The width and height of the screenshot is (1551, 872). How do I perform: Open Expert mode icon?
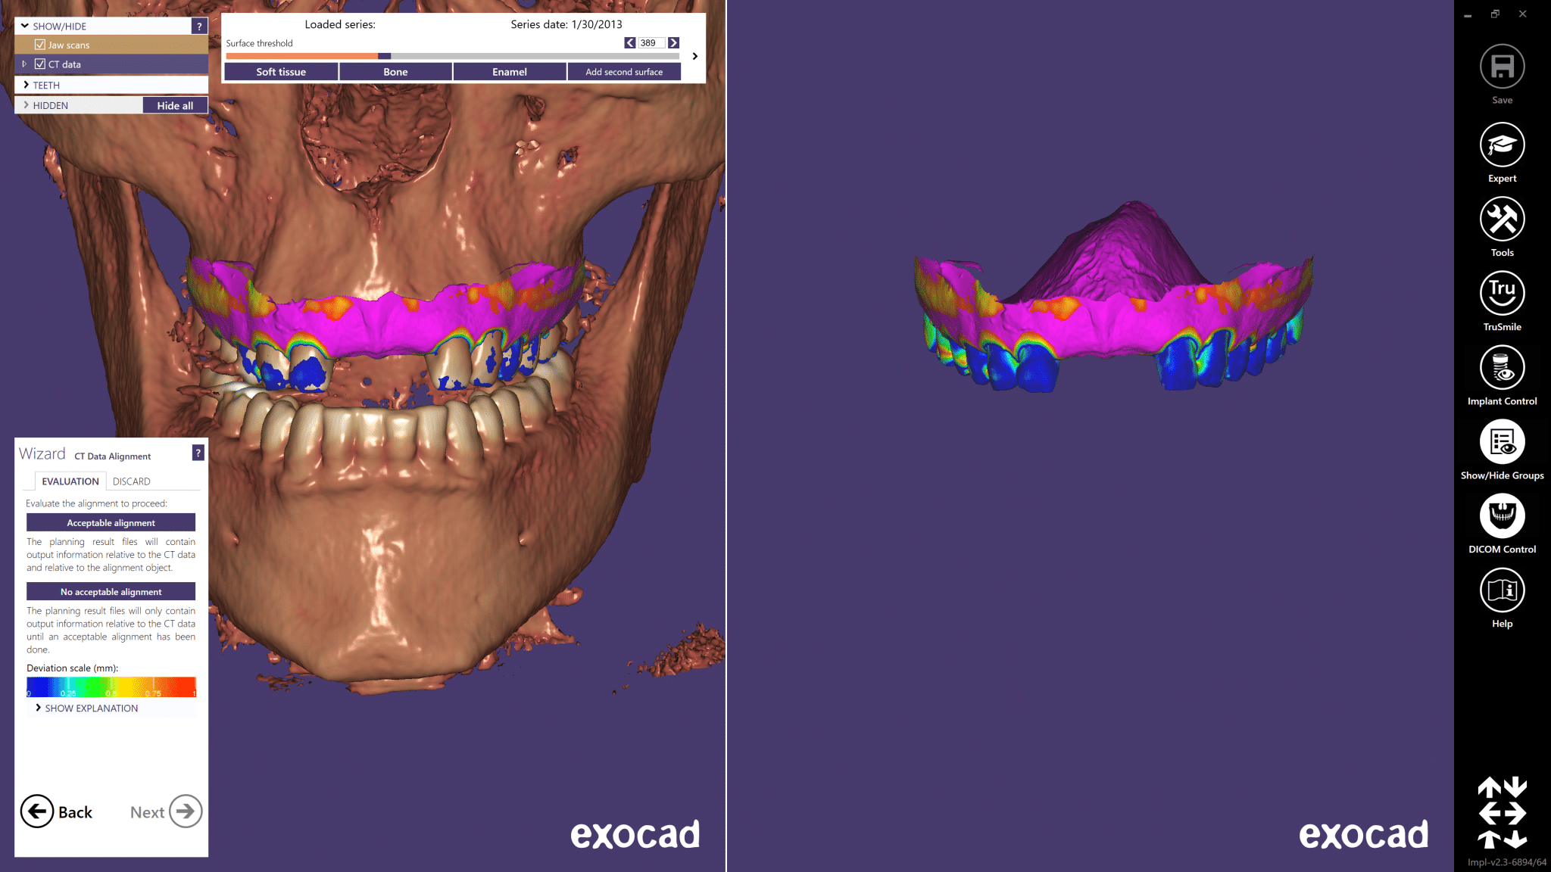tap(1502, 145)
